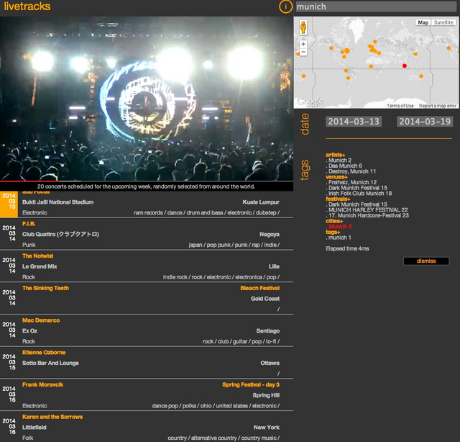This screenshot has height=442, width=460.
Task: Select artist Destroy, Munich 11
Action: (351, 171)
